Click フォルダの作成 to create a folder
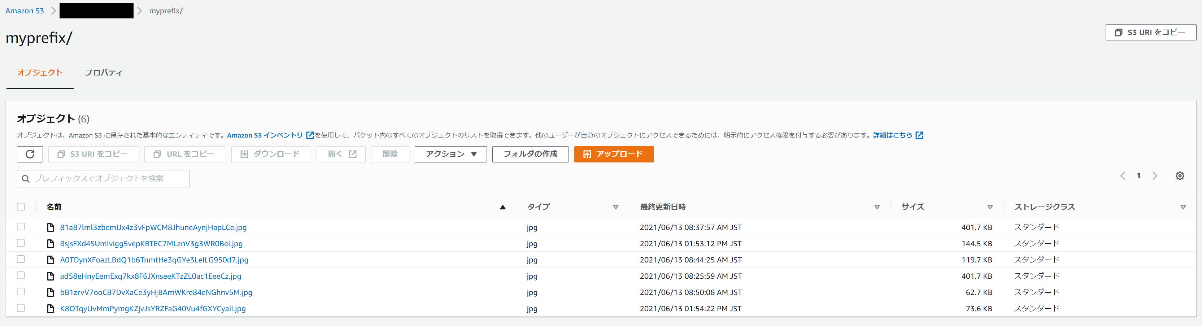 coord(530,154)
